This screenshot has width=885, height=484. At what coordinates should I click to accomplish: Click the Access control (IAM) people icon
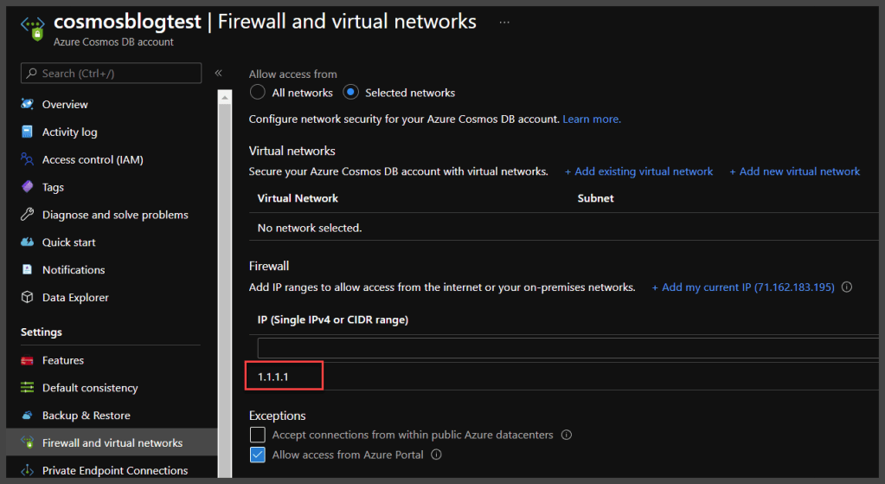click(x=27, y=160)
